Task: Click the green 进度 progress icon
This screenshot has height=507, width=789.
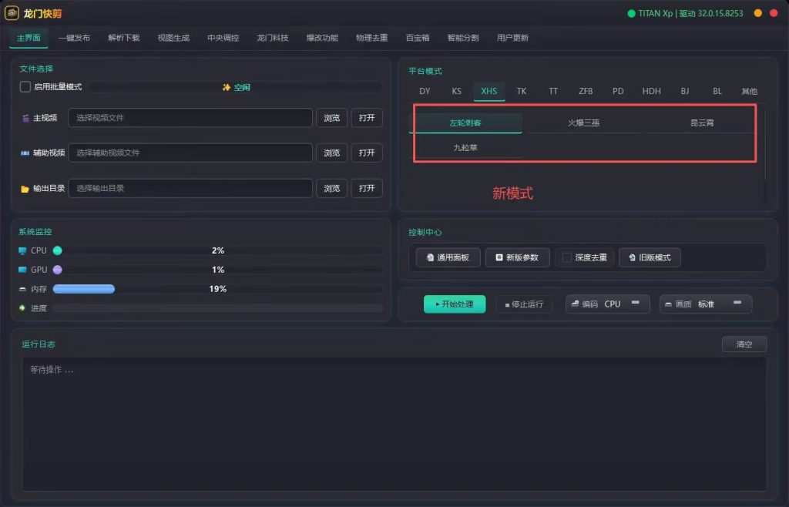Action: click(x=22, y=308)
